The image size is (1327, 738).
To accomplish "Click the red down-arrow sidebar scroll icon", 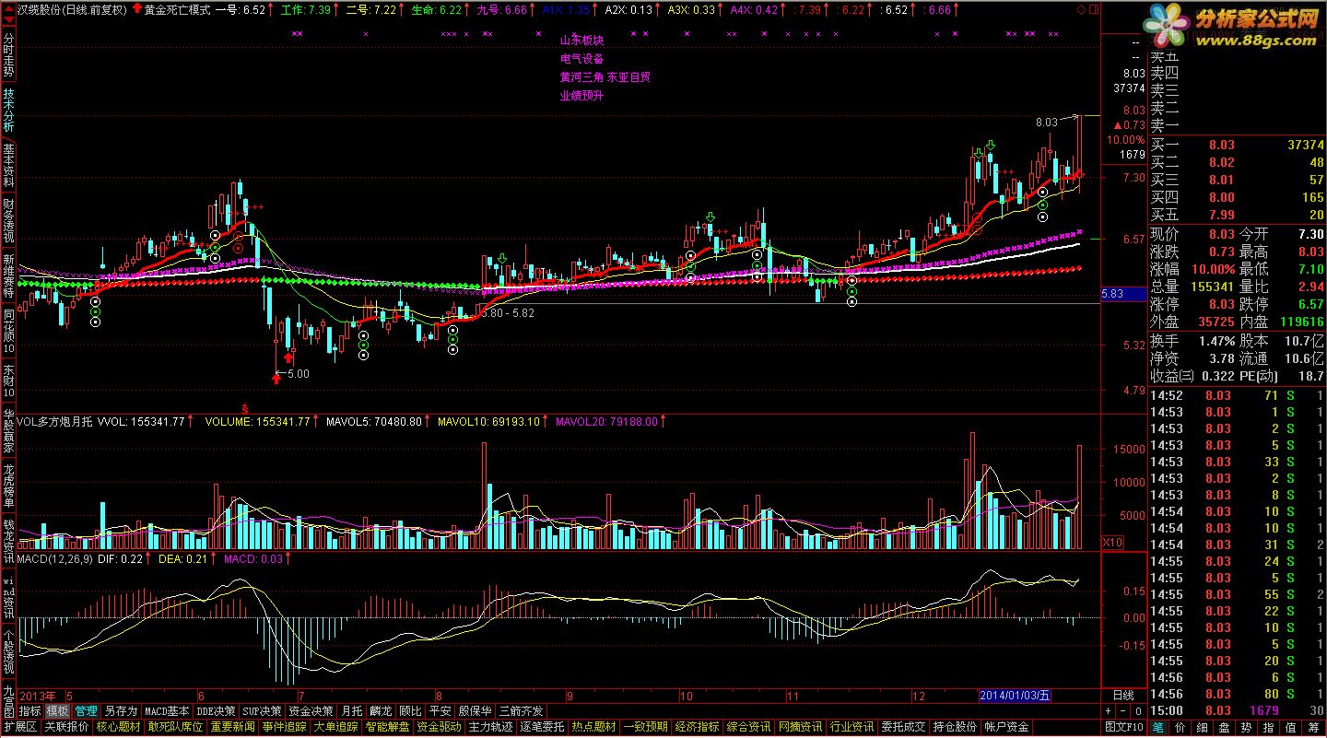I will 8,19.
